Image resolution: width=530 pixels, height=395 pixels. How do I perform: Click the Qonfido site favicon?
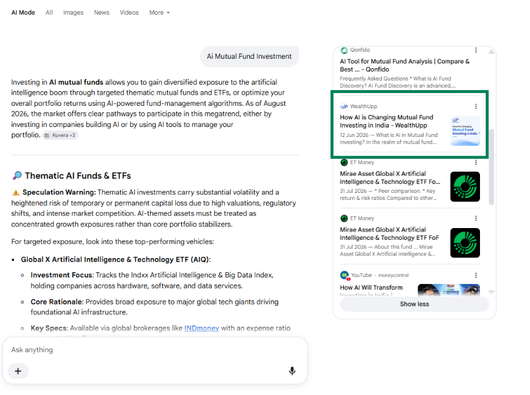(344, 51)
